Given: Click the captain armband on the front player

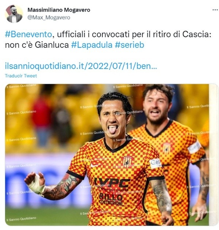Looking at the screenshot, I should pyautogui.click(x=154, y=164).
